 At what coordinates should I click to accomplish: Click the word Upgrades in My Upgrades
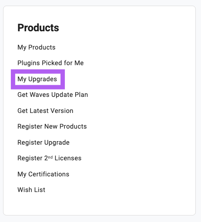(x=43, y=79)
